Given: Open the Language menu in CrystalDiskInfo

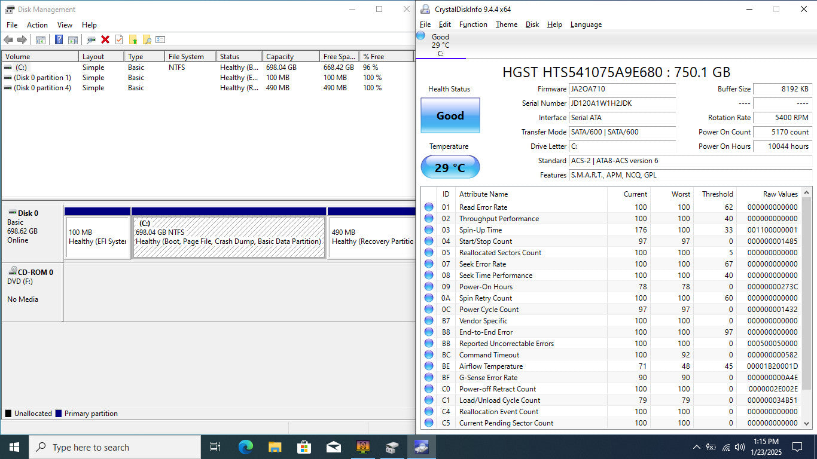Looking at the screenshot, I should 586,25.
